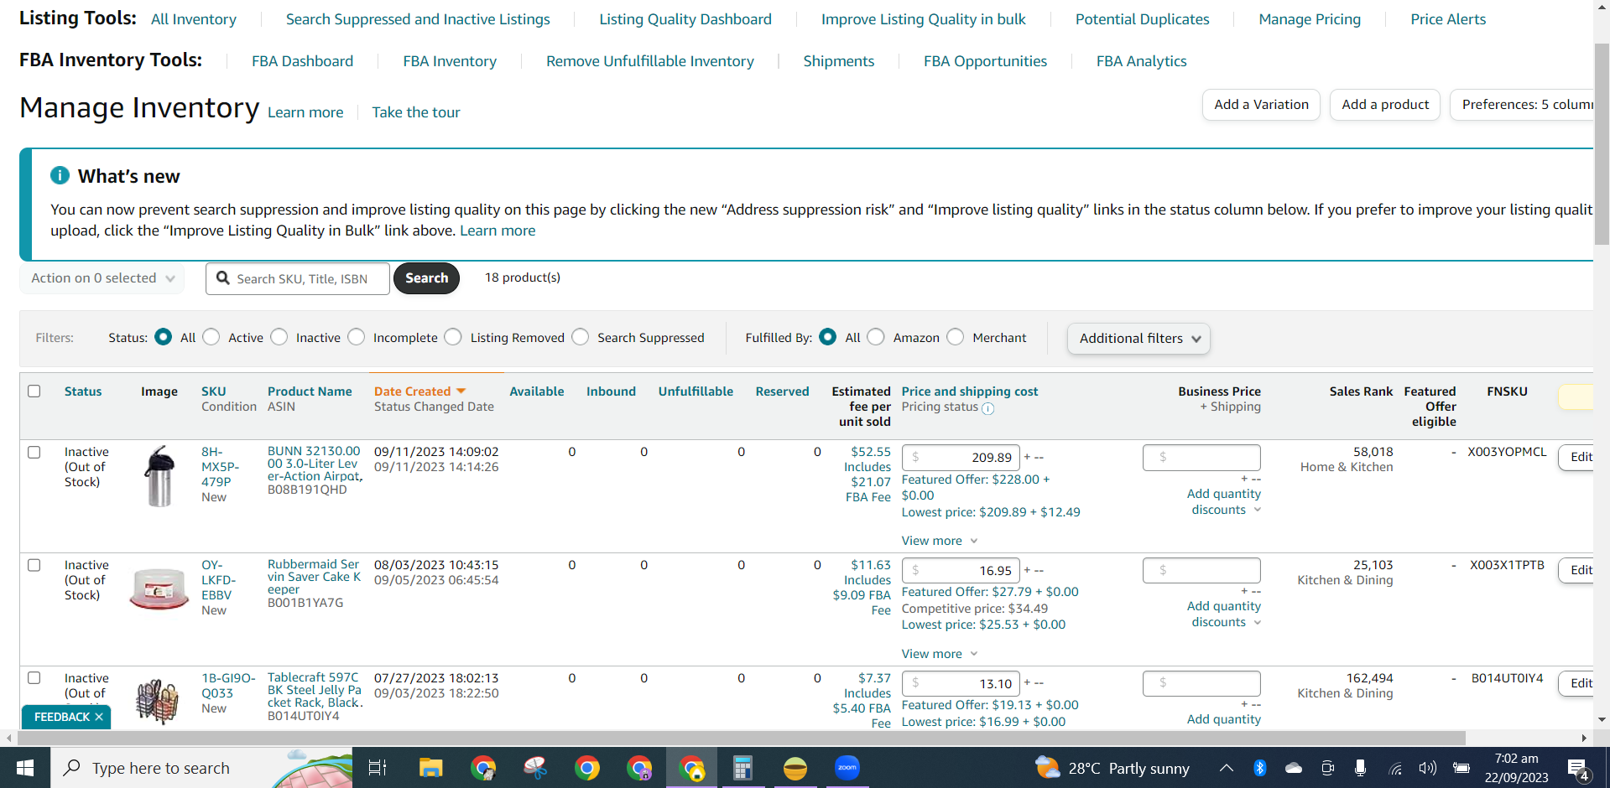This screenshot has height=788, width=1610.
Task: Click the battery tray icon
Action: [x=1461, y=768]
